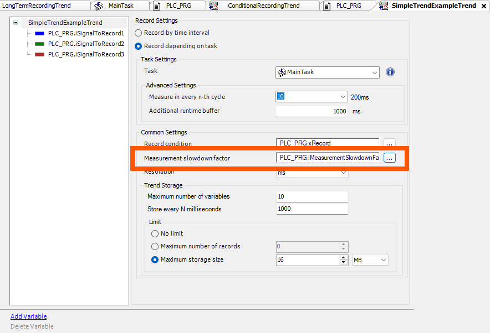Enable Maximum number of records
Screen dimensions: 490x333
(x=155, y=247)
